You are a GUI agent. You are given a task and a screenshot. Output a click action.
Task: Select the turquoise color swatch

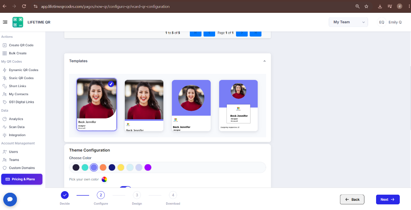(x=85, y=167)
